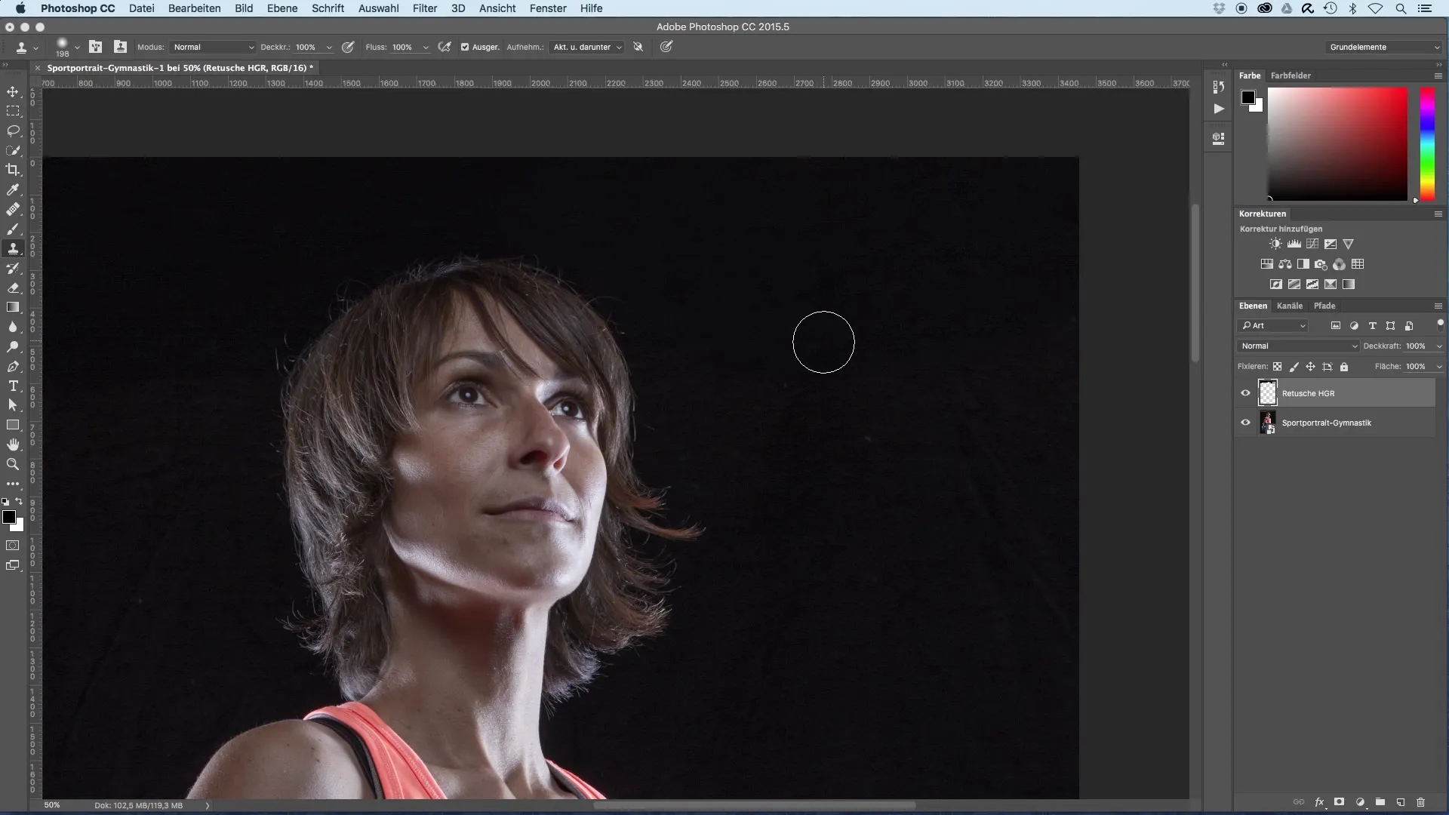Open the Filter menu
Screen dimensions: 1449x815
[424, 8]
